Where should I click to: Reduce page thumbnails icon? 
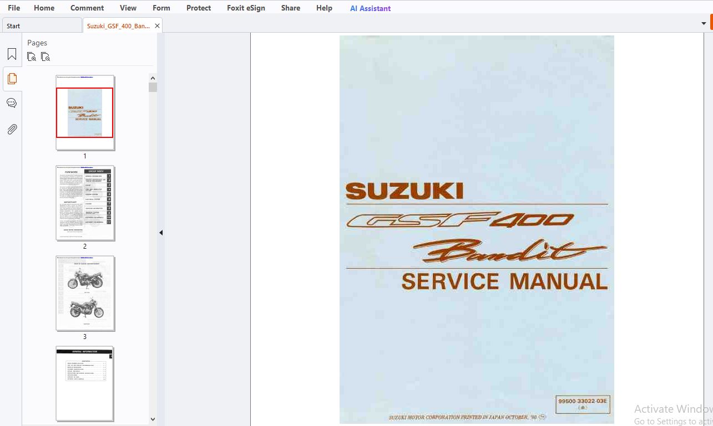pyautogui.click(x=45, y=57)
